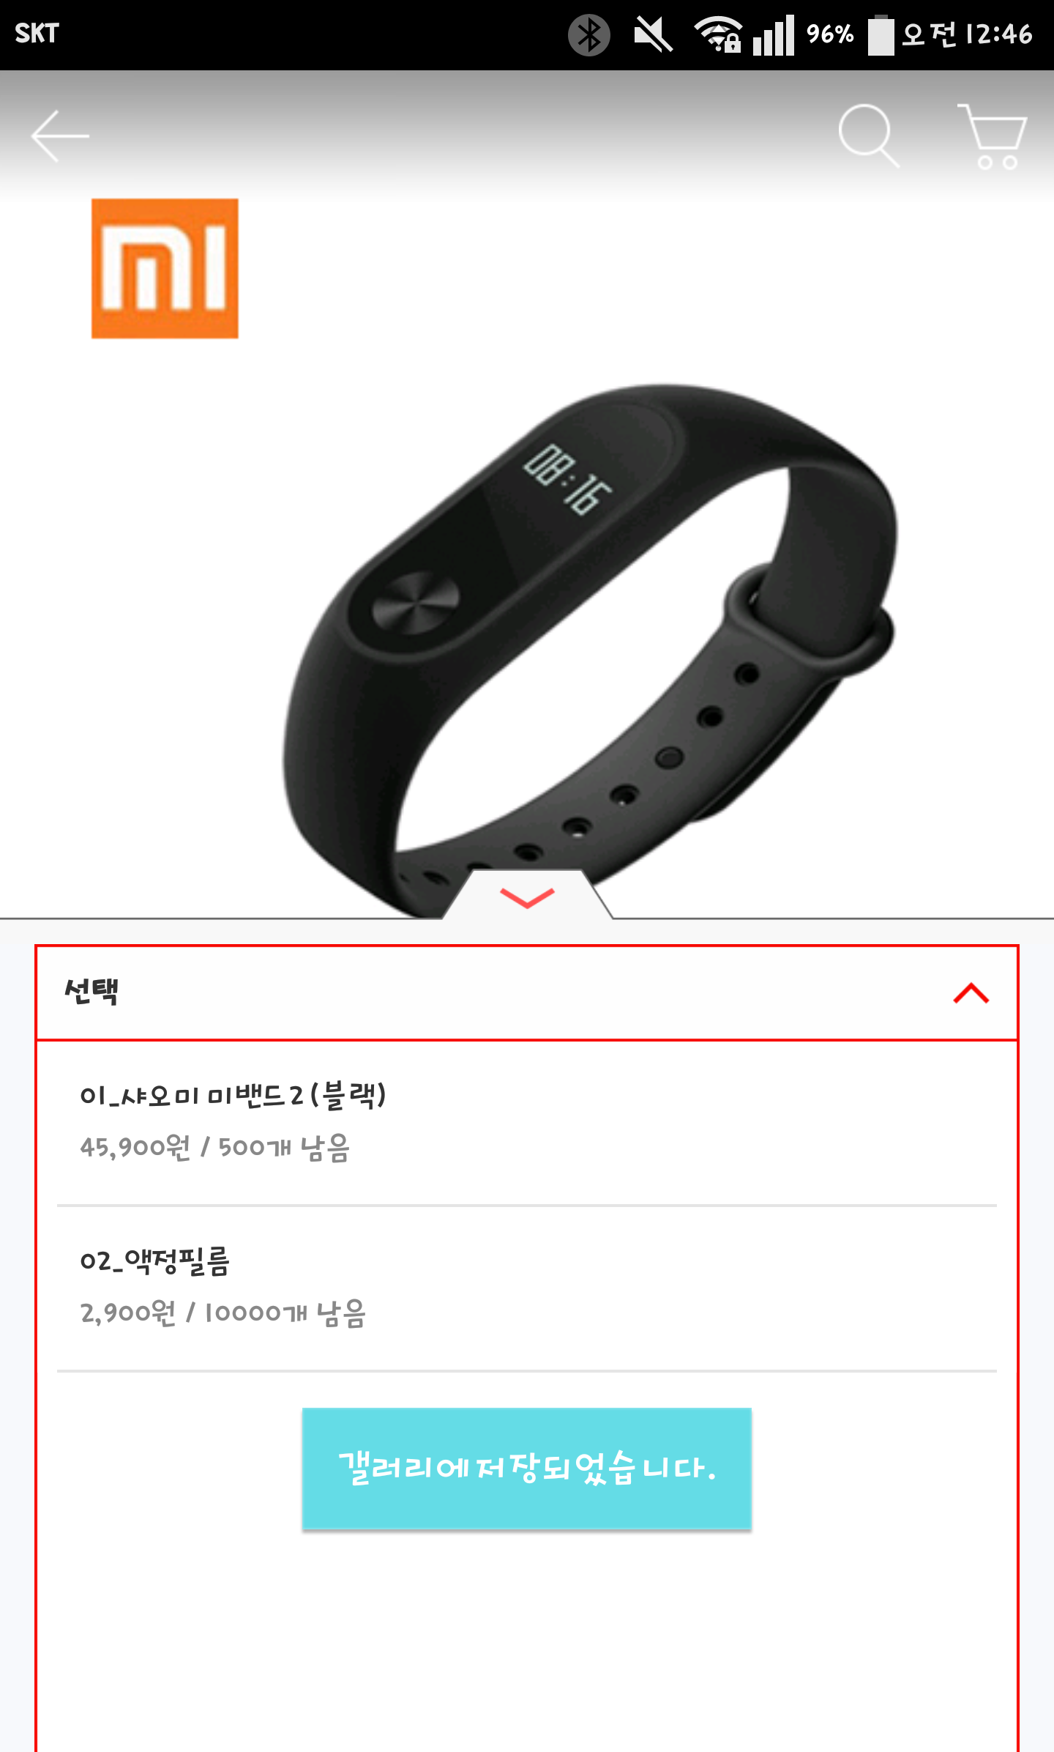Open the search magnifier icon
The width and height of the screenshot is (1054, 1752).
coord(869,136)
